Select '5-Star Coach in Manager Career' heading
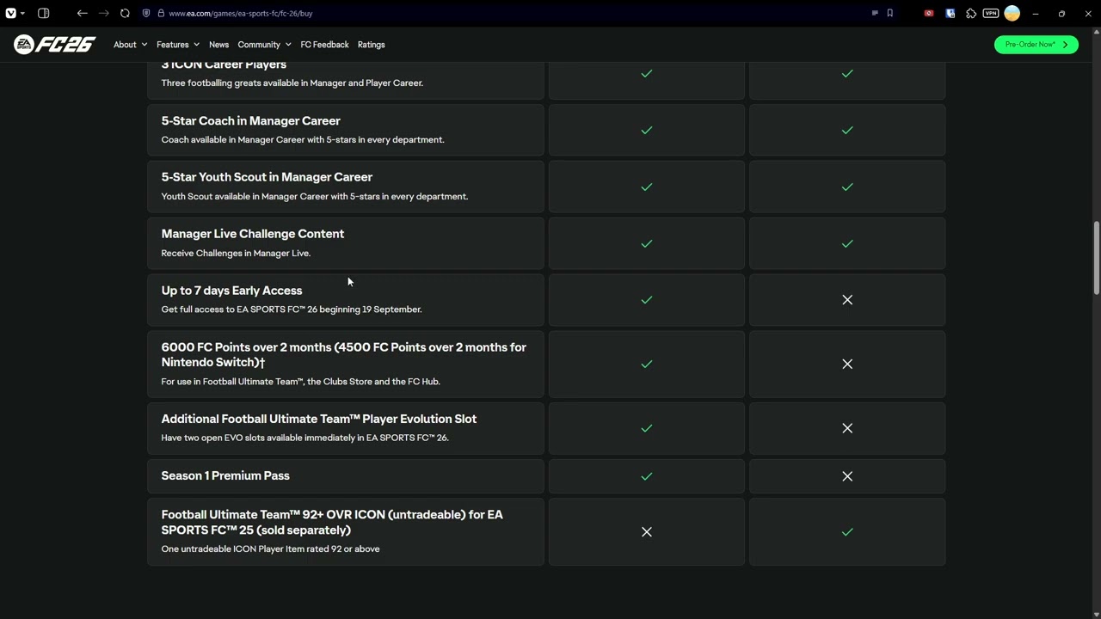 tap(250, 121)
